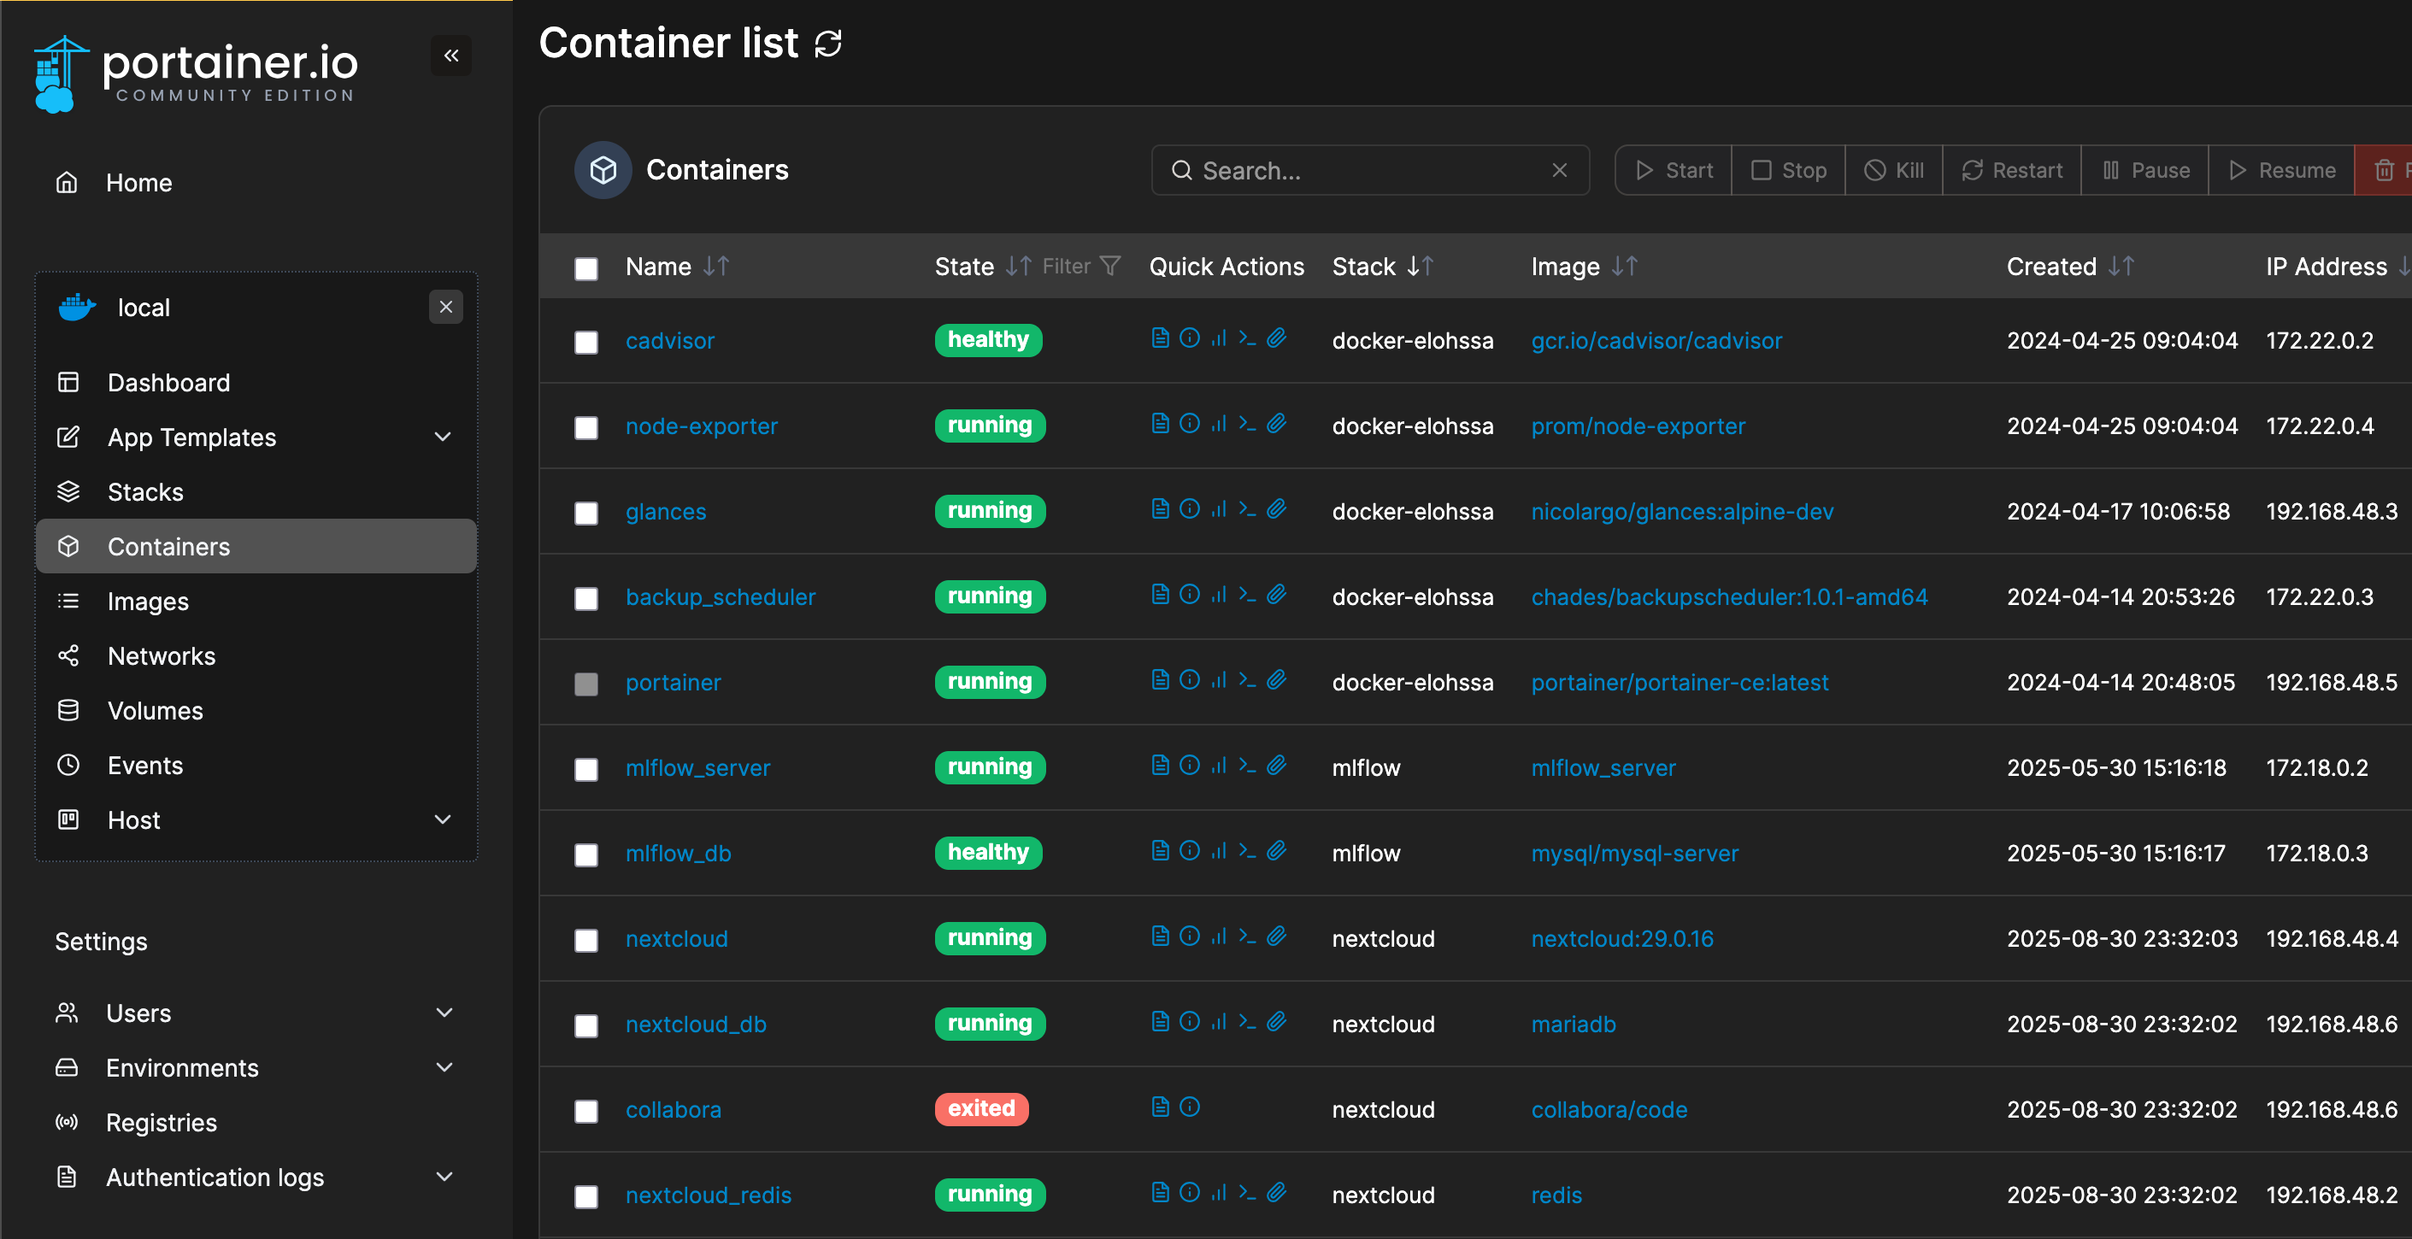Open logs icon for cadvisor container

(x=1160, y=338)
